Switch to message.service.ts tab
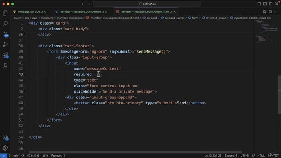This screenshot has height=158, width=281. click(30, 12)
